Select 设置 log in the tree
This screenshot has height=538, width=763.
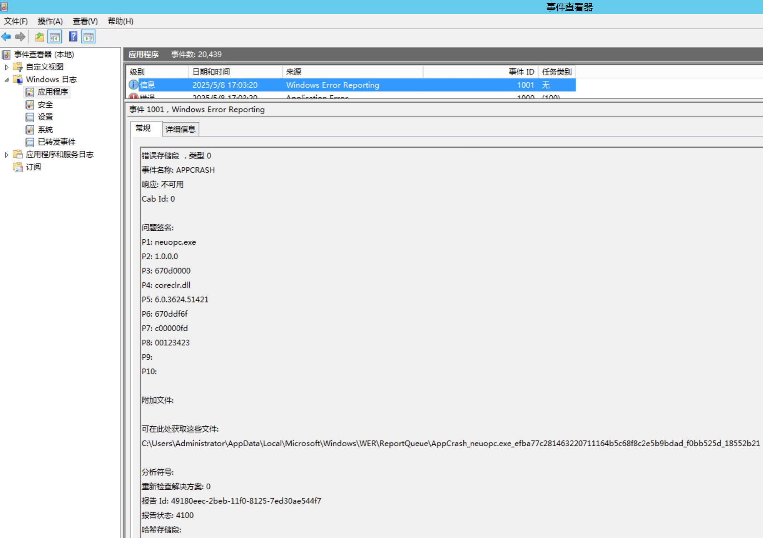coord(45,117)
